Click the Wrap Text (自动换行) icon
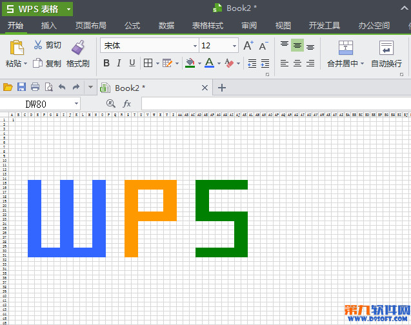The height and width of the screenshot is (325, 411). point(386,48)
